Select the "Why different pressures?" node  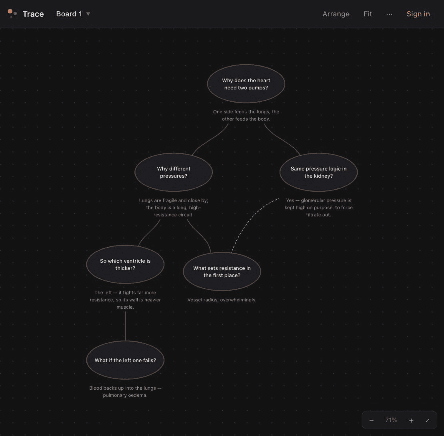pyautogui.click(x=174, y=172)
